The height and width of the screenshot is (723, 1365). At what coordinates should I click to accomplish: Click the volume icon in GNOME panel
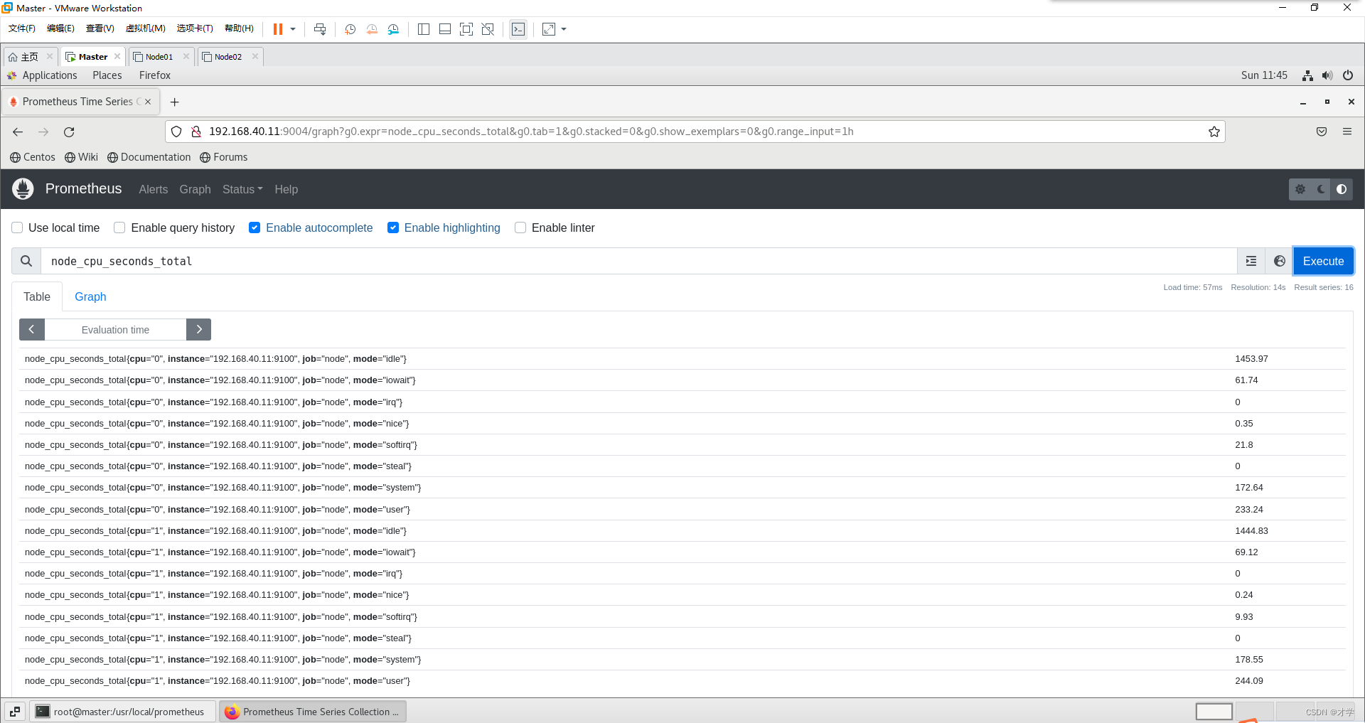click(x=1327, y=75)
